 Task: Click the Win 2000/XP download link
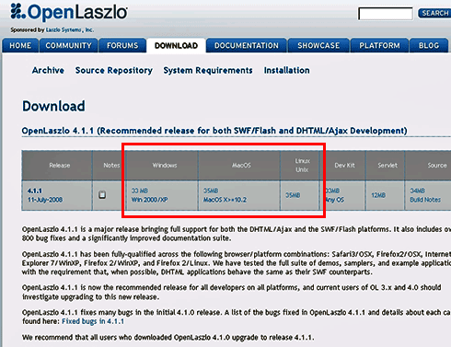[149, 200]
